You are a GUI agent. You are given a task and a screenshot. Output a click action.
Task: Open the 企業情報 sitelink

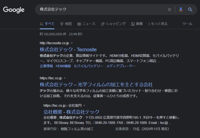click(46, 66)
